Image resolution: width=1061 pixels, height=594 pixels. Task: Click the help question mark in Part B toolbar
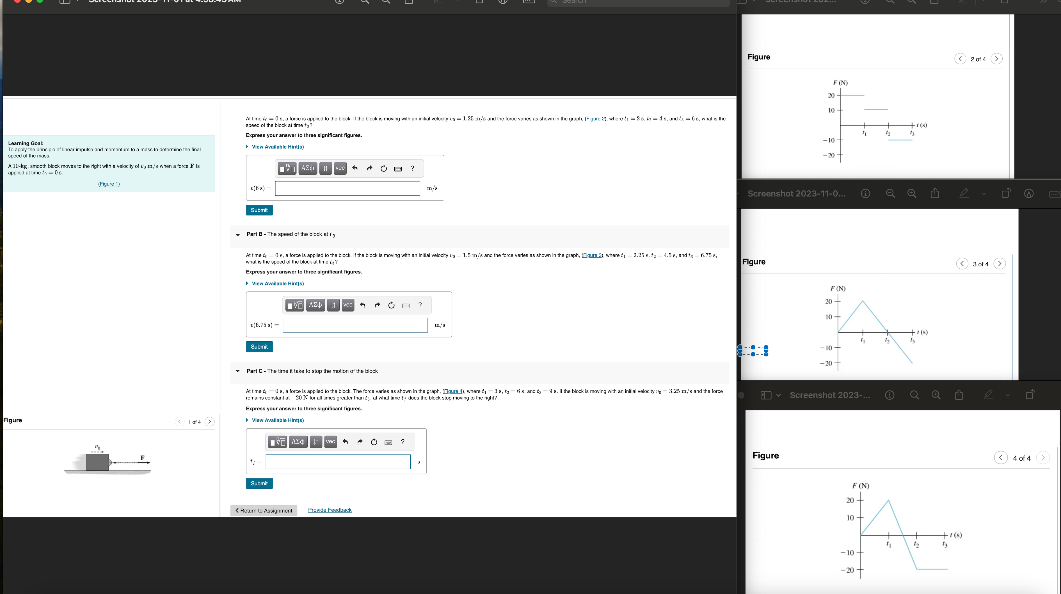(420, 305)
